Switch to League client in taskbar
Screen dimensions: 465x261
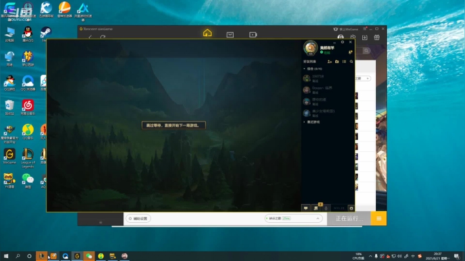[x=41, y=256]
